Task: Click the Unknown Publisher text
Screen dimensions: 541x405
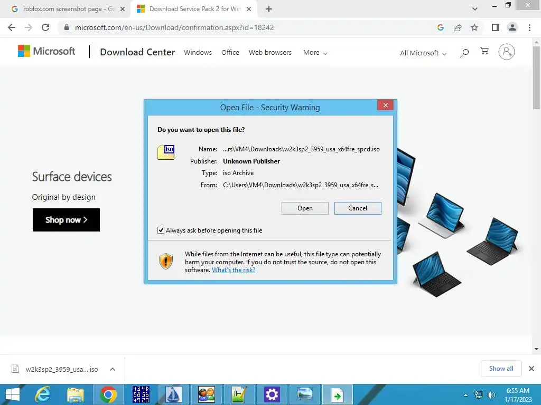Action: click(251, 161)
